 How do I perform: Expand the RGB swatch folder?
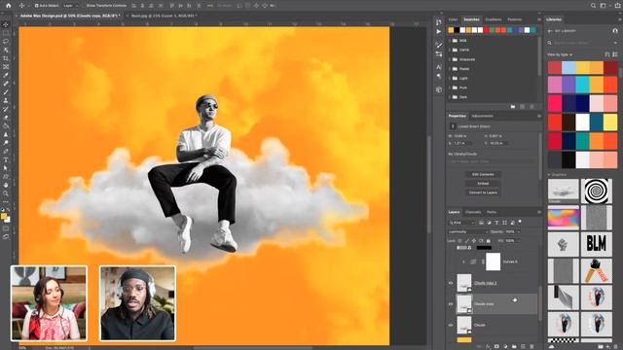click(450, 41)
